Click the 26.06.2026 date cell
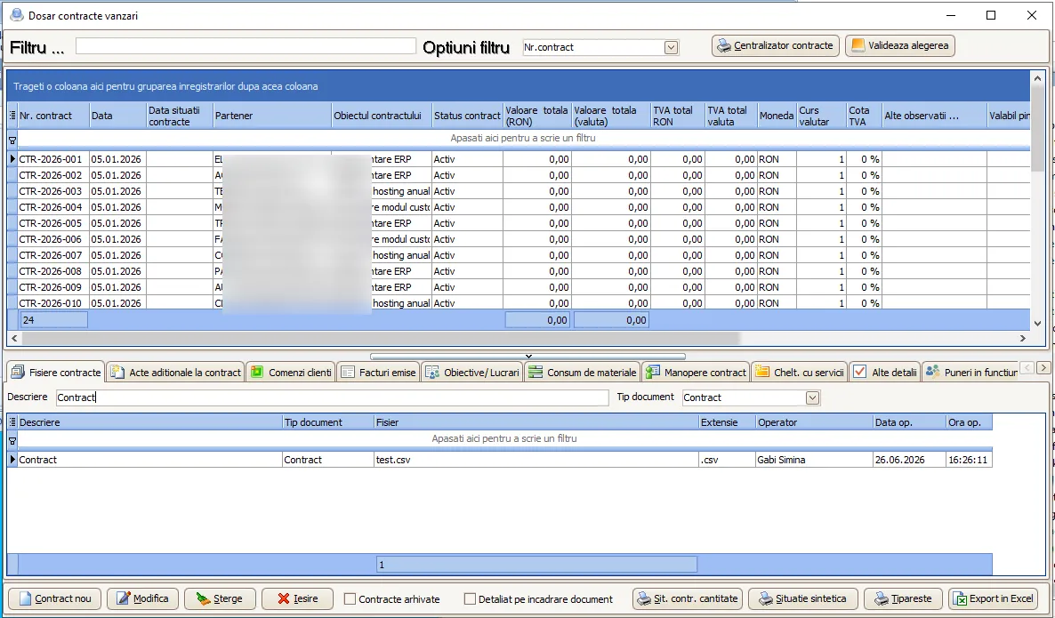 (x=909, y=460)
